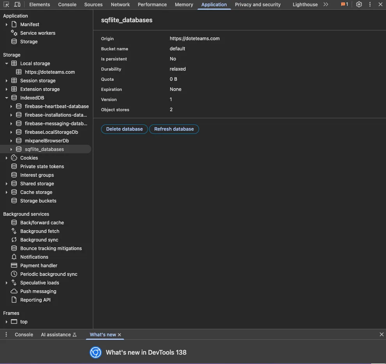Click the Refresh database button
This screenshot has height=364, width=386.
pos(174,129)
